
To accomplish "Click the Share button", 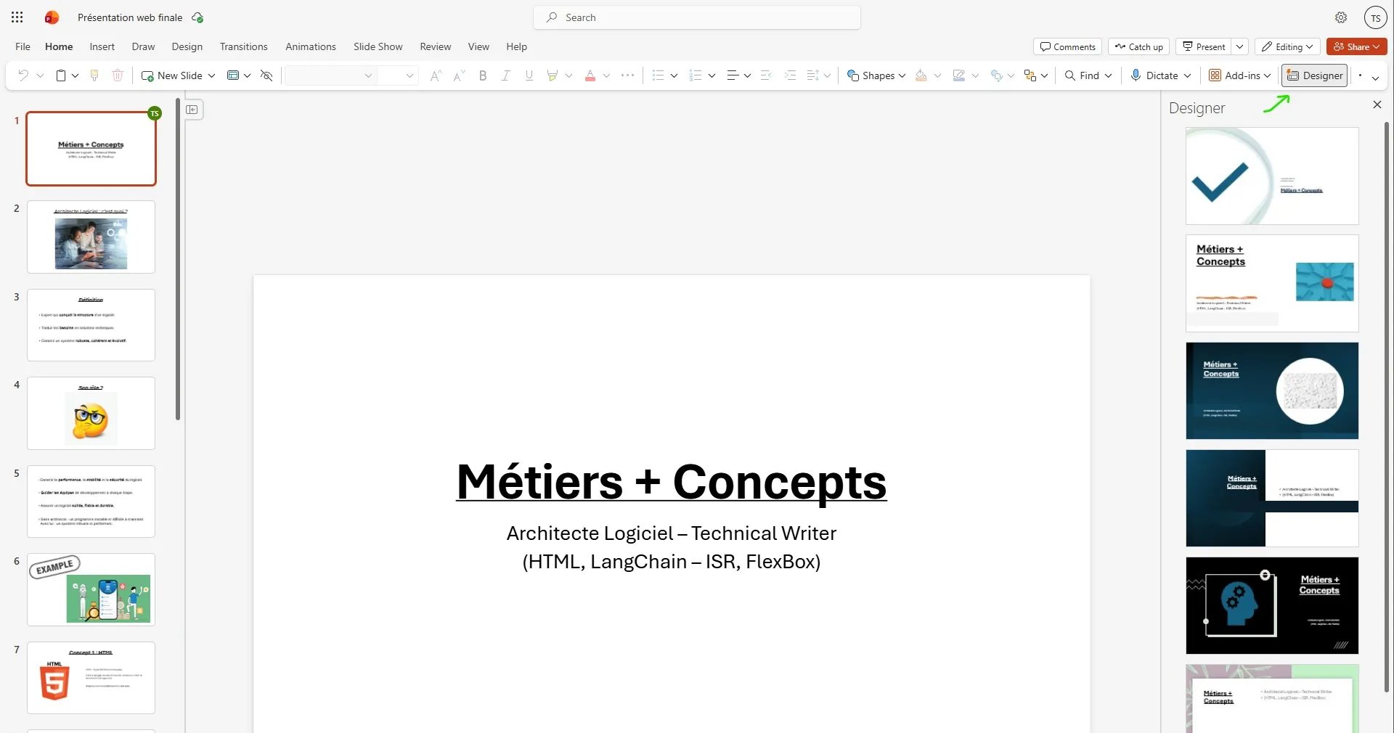I will (x=1356, y=46).
